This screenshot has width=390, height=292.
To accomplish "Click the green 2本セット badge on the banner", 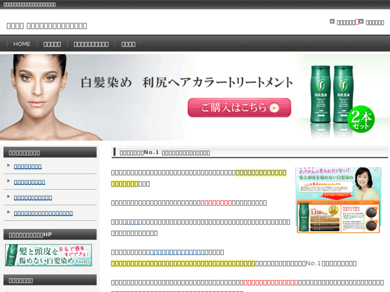I will coord(361,119).
